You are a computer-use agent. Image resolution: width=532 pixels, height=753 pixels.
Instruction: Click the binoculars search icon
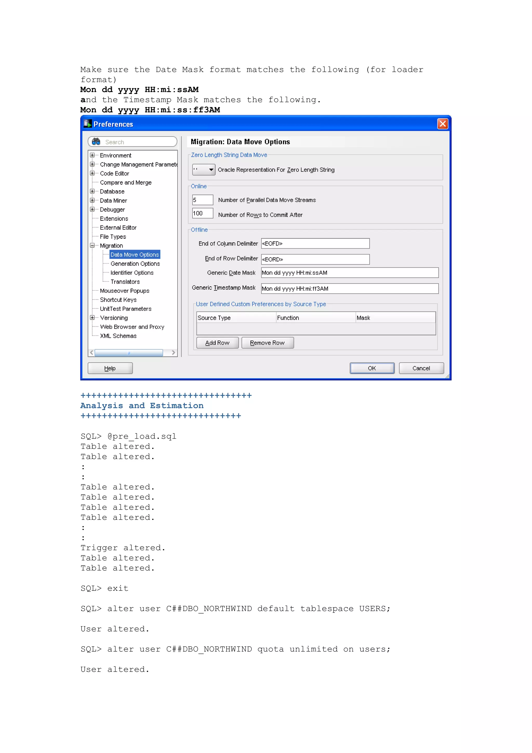[96, 142]
